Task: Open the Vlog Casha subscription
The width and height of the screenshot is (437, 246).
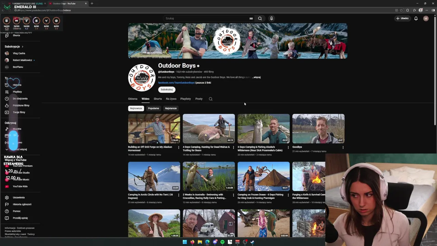Action: tap(16, 53)
